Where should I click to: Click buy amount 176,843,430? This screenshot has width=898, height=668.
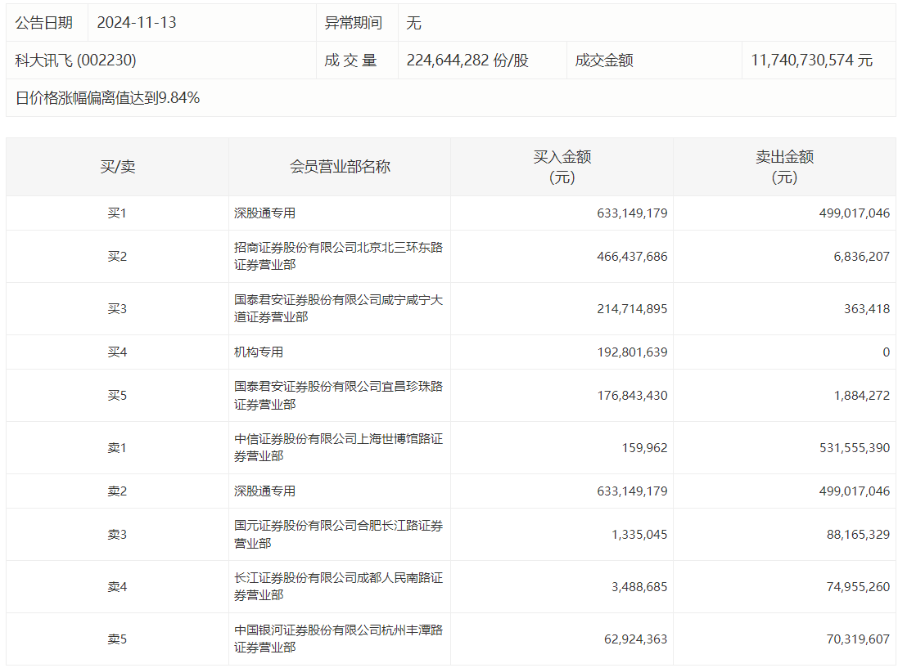[x=632, y=396]
